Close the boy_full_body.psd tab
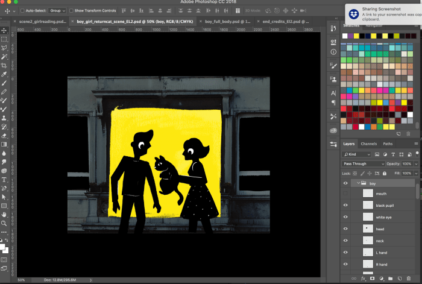The width and height of the screenshot is (422, 284). [x=201, y=22]
